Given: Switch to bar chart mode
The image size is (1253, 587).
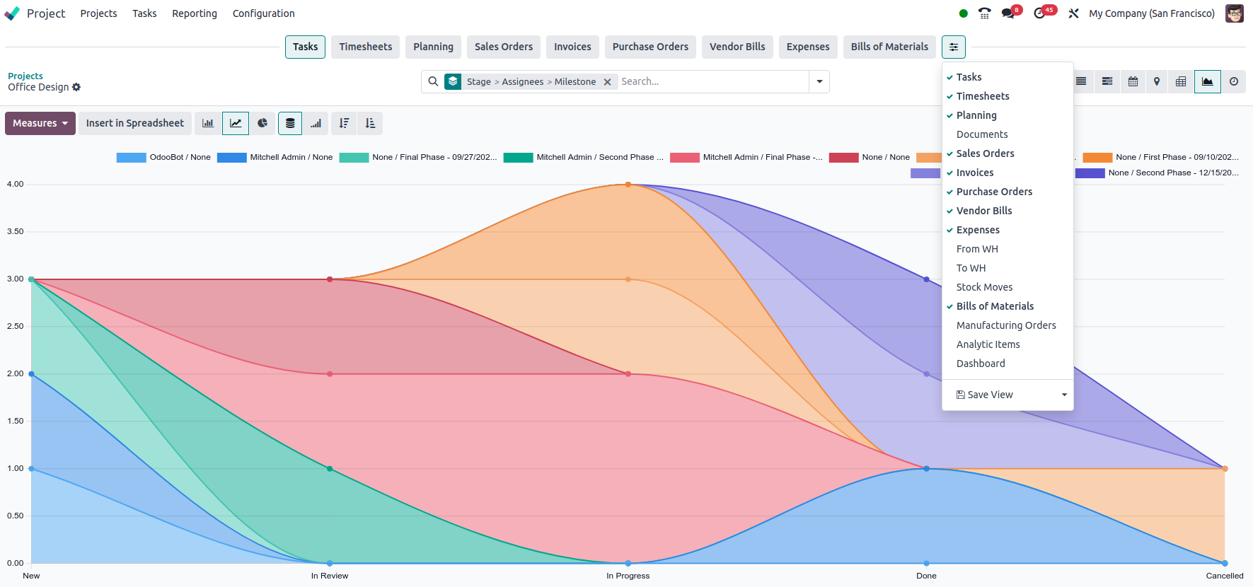Looking at the screenshot, I should click(x=207, y=123).
